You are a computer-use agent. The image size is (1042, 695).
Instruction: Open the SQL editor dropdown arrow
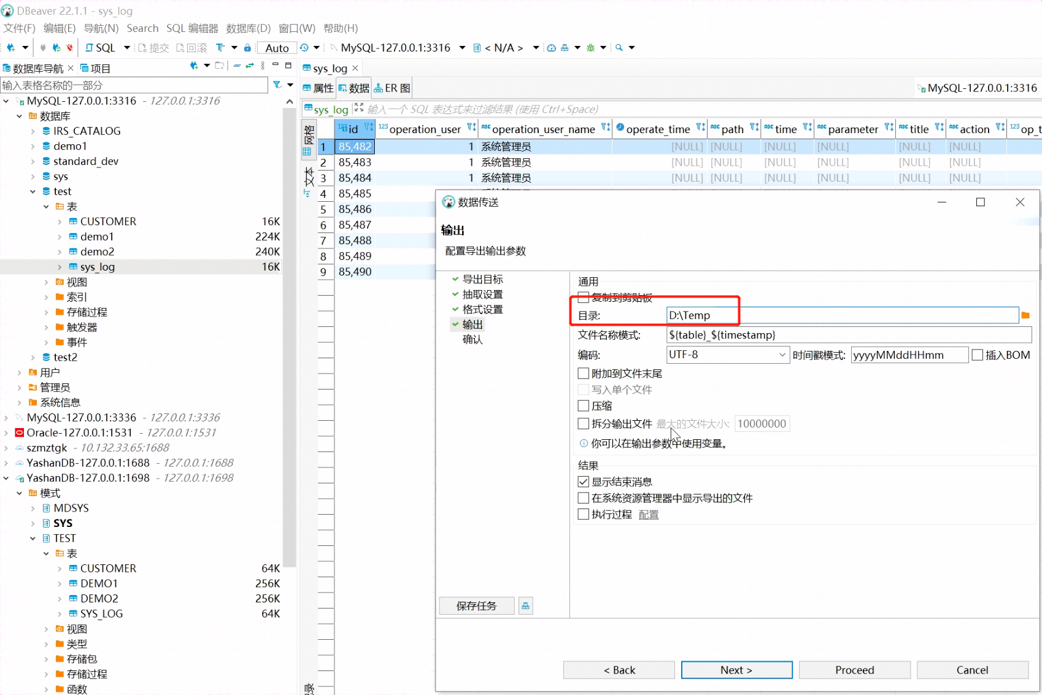[x=127, y=47]
